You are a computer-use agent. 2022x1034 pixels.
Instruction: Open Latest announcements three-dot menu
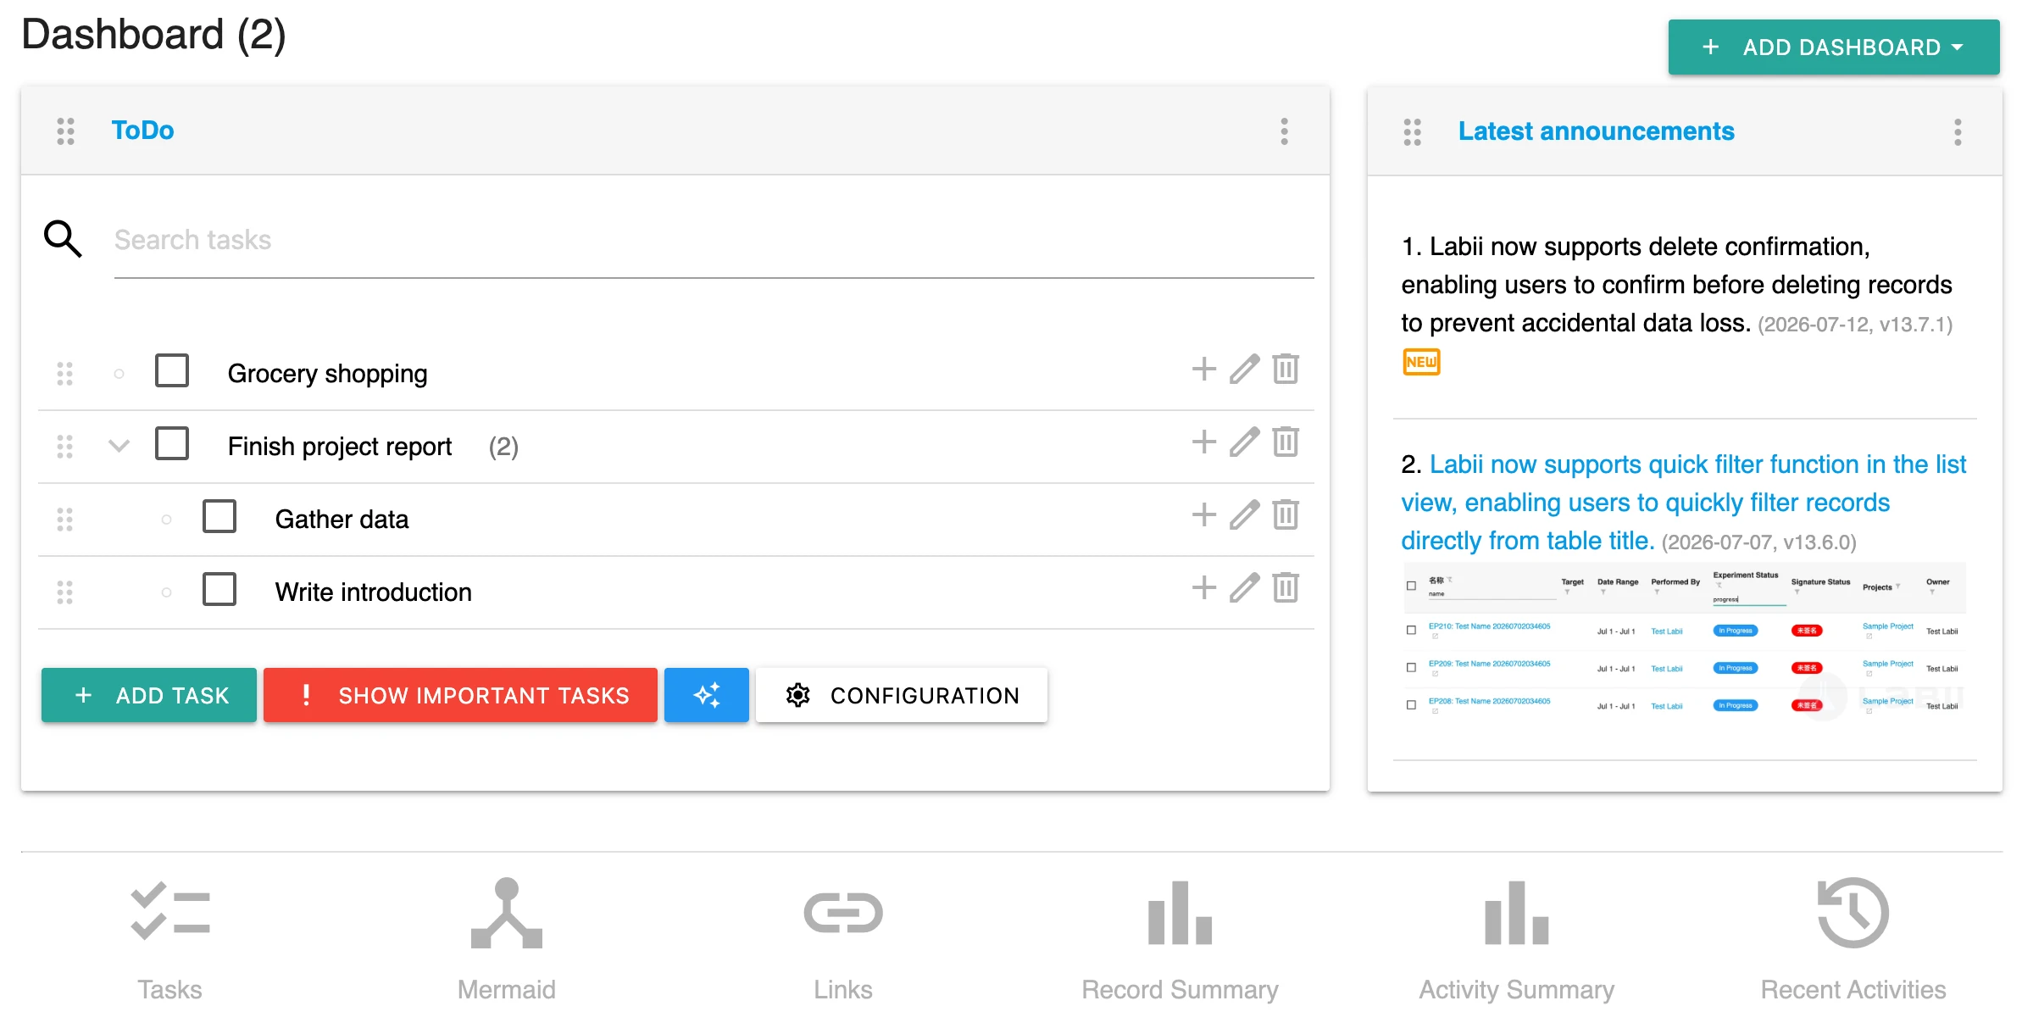click(x=1958, y=132)
